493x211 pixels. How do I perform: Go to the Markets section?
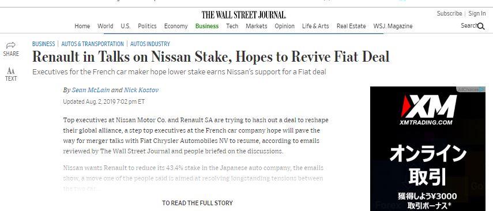pos(256,26)
